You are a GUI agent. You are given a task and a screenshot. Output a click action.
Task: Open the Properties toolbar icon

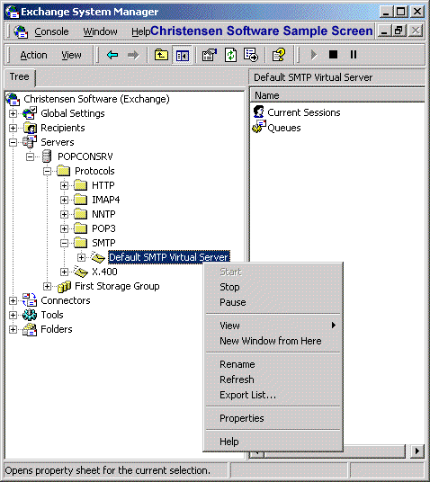(x=210, y=55)
